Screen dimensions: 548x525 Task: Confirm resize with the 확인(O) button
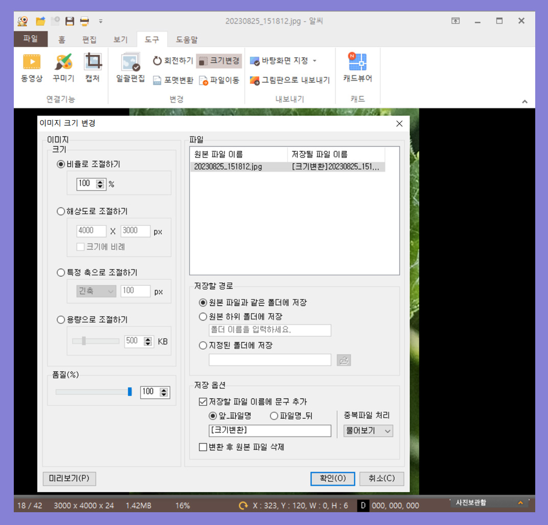point(332,478)
